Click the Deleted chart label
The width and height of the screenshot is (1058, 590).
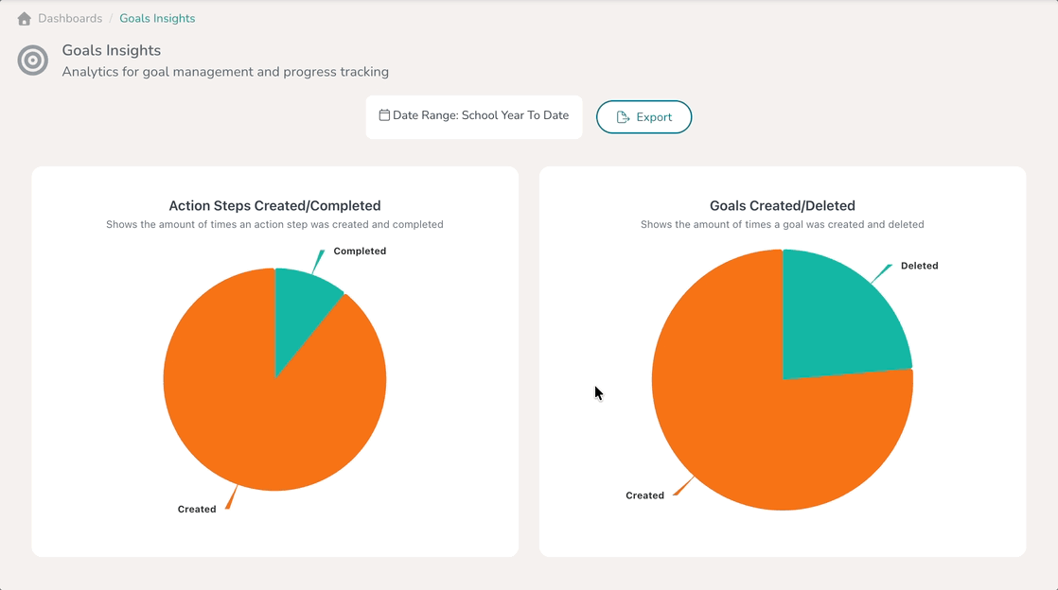919,266
